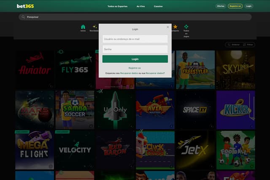The height and width of the screenshot is (180, 270).
Task: Open the Ordenar sort control
Action: coord(234,45)
